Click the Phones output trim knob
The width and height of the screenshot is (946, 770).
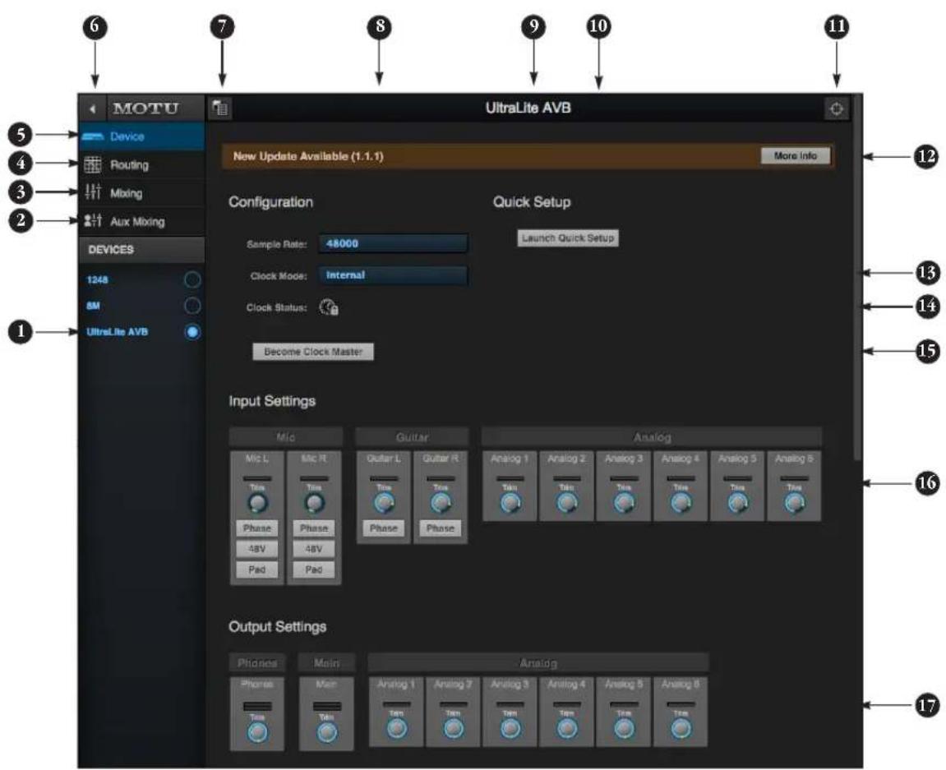257,732
